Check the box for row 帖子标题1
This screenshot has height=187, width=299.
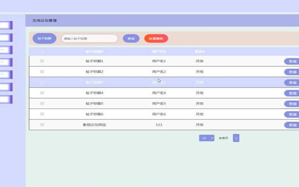coord(42,61)
